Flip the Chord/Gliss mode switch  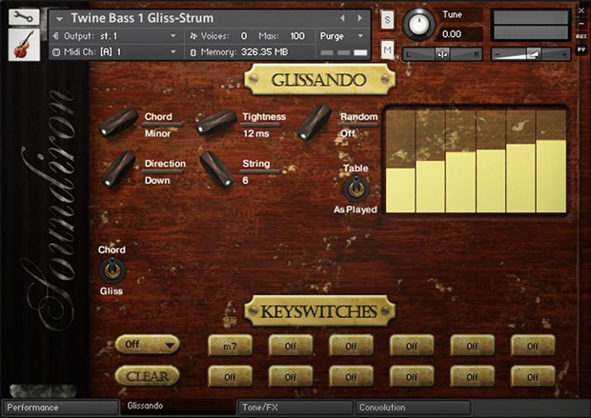pyautogui.click(x=112, y=270)
